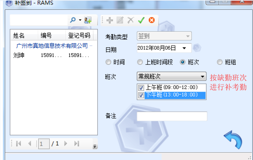
Task: Select the 上班时间段 radio option
Action: [x=140, y=62]
